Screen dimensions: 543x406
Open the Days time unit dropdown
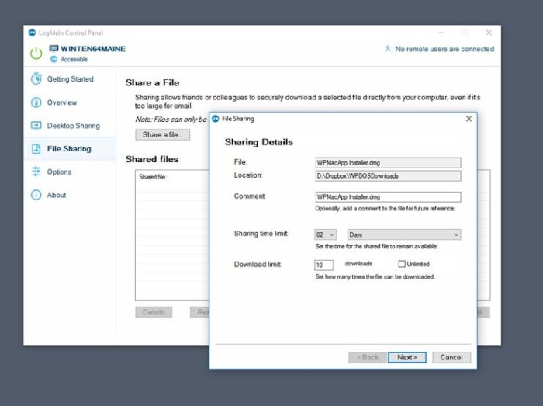(404, 234)
